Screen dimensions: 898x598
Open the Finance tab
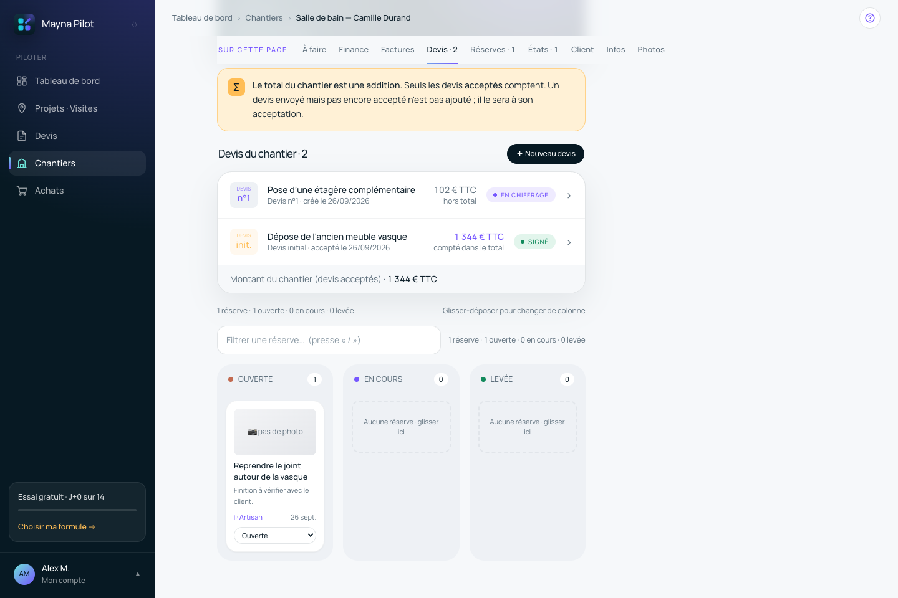[354, 50]
